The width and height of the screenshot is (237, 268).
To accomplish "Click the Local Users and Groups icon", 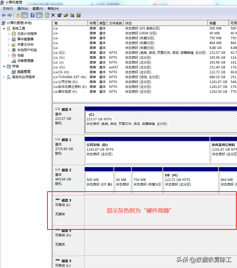I will coord(14,50).
